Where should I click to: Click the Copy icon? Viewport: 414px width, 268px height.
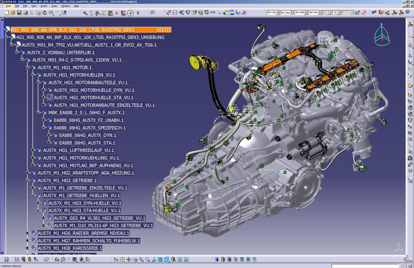coord(38,12)
